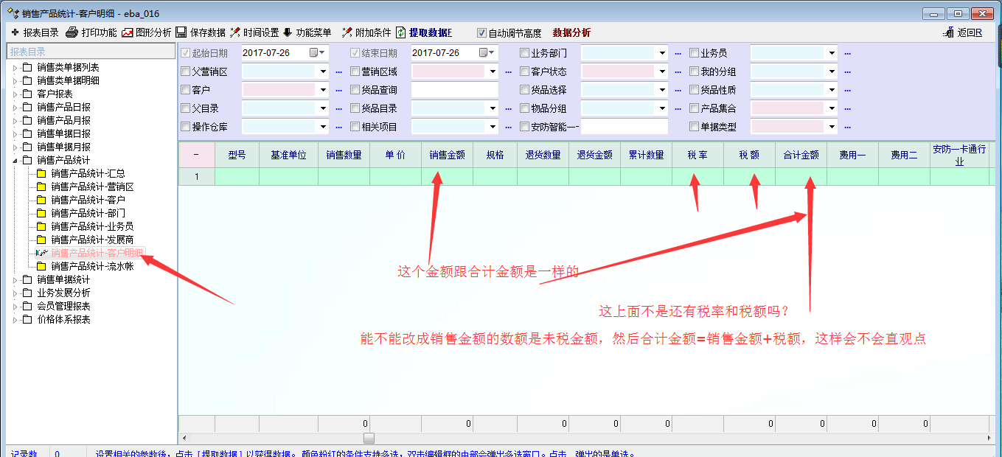
Task: Toggle 自动调节高度 checkbox
Action: pyautogui.click(x=482, y=33)
